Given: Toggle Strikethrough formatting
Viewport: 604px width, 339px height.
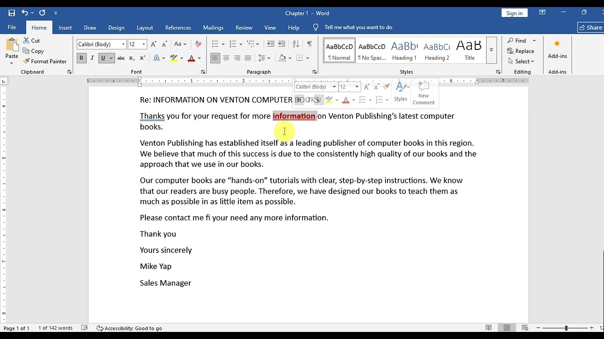Looking at the screenshot, I should coord(121,58).
